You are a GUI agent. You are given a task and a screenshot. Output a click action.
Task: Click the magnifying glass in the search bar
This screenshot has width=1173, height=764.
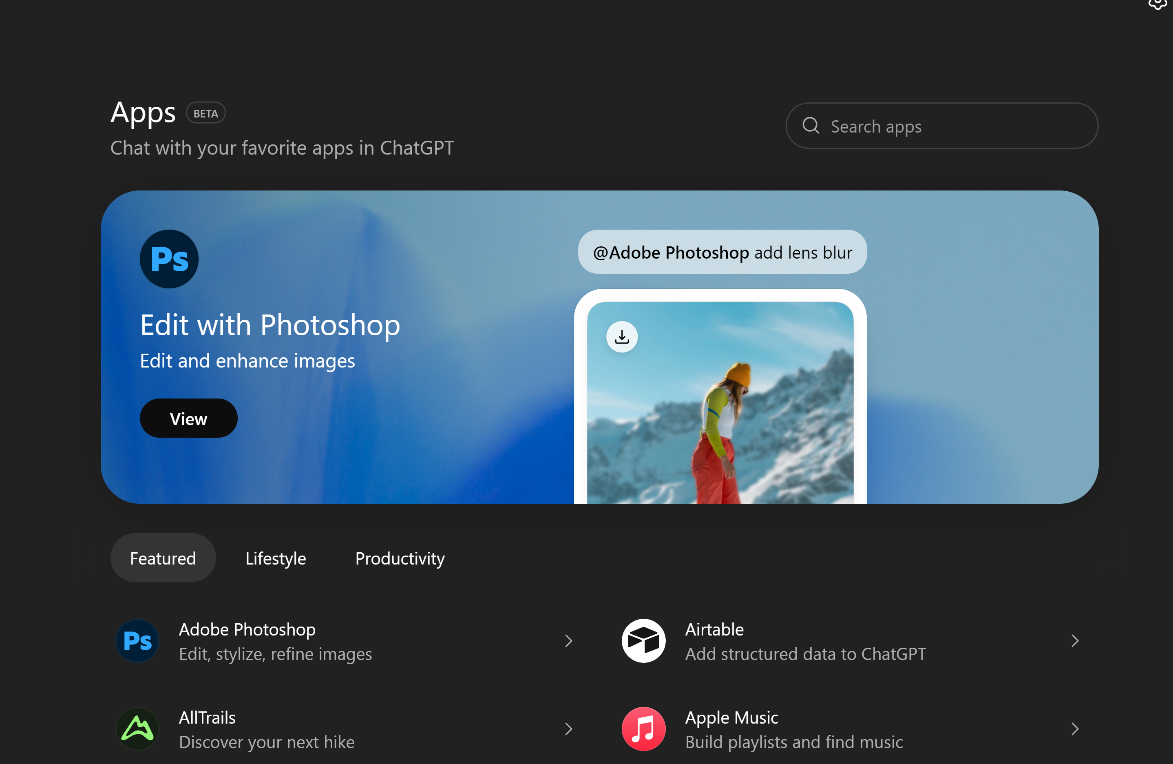tap(811, 126)
